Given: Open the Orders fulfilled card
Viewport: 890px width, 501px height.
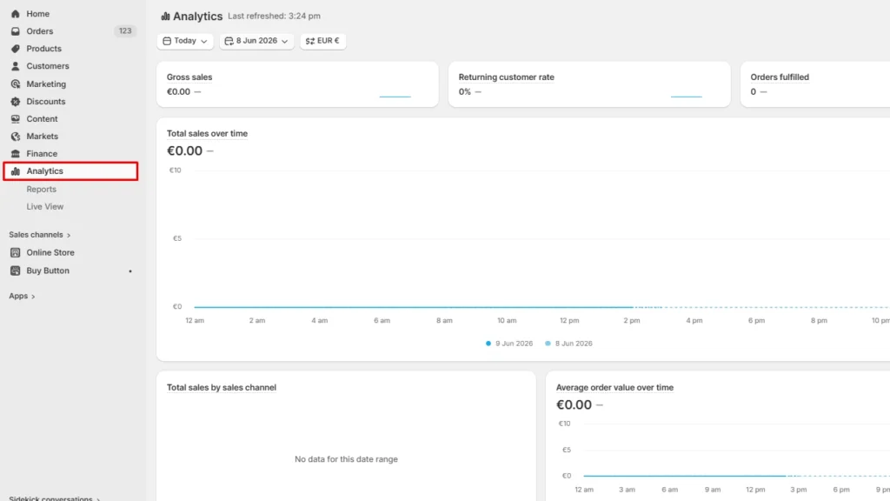Looking at the screenshot, I should 815,84.
